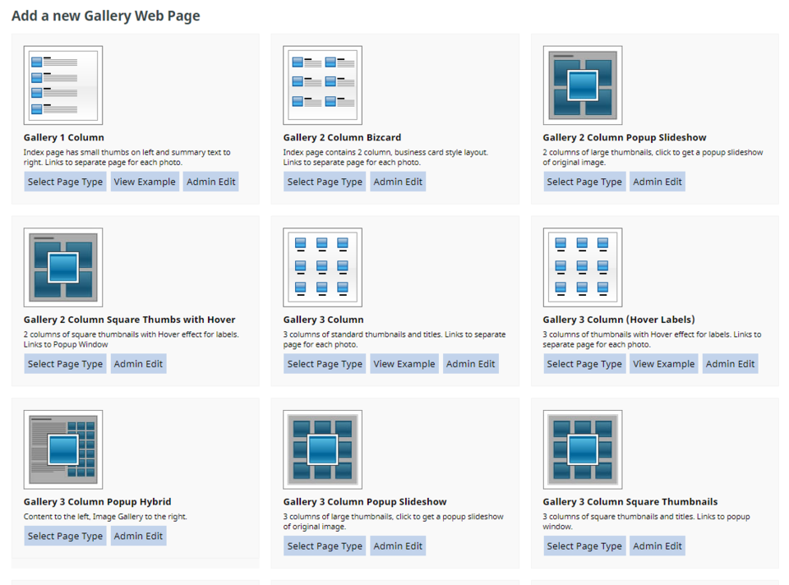
Task: Select Page Type for Square Thumbs with Hover
Action: click(x=66, y=364)
